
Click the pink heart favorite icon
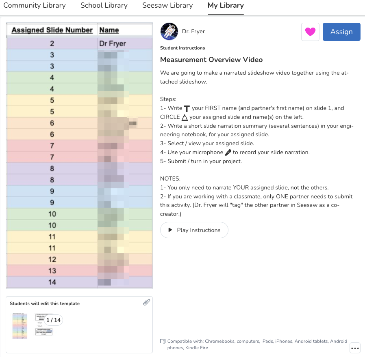[x=310, y=32]
